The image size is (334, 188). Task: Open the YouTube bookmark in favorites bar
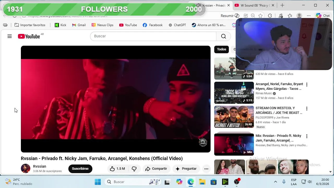128,25
